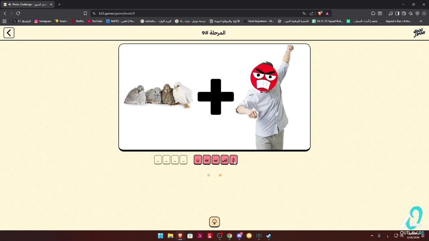429x241 pixels.
Task: Open the lightbulb hint button
Action: (x=214, y=222)
